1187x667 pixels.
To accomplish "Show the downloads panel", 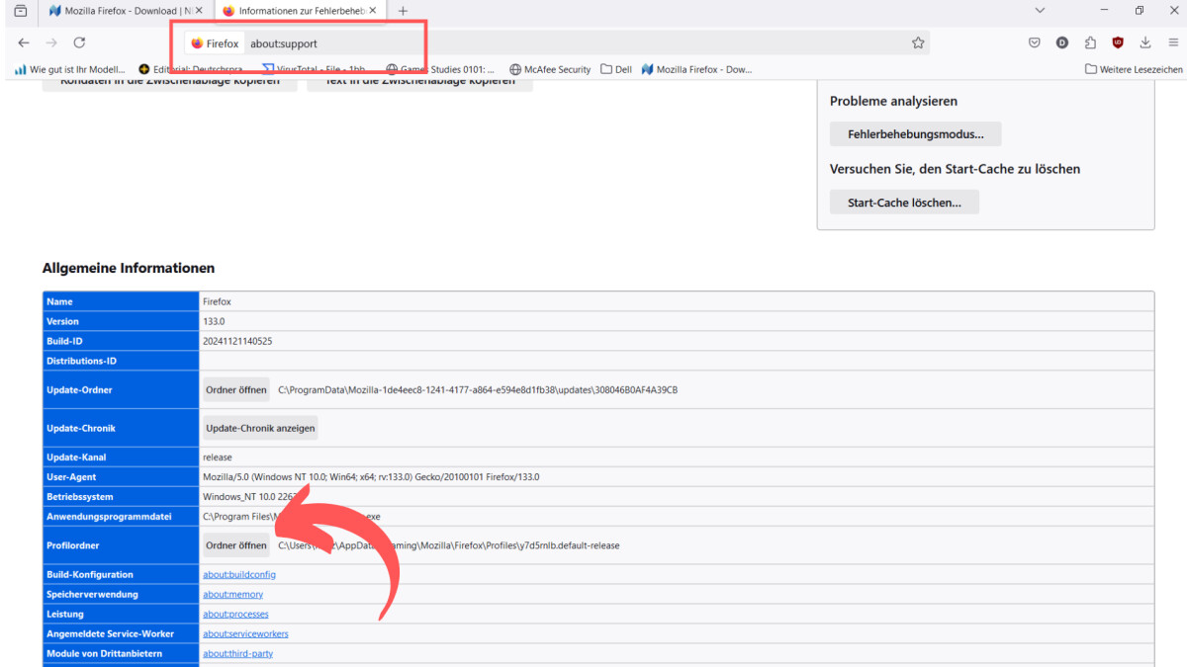I will pyautogui.click(x=1145, y=42).
